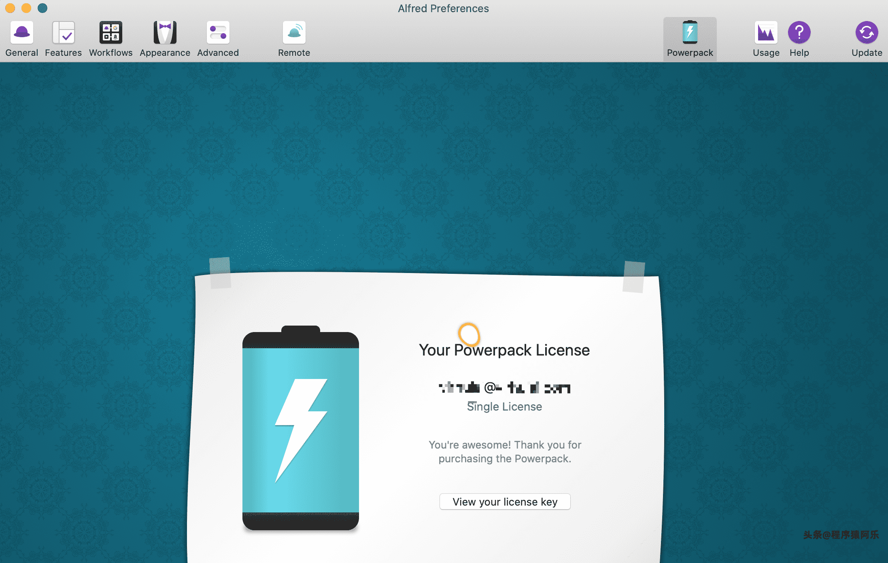The height and width of the screenshot is (563, 888).
Task: Minimize the Alfred Preferences window
Action: [26, 8]
